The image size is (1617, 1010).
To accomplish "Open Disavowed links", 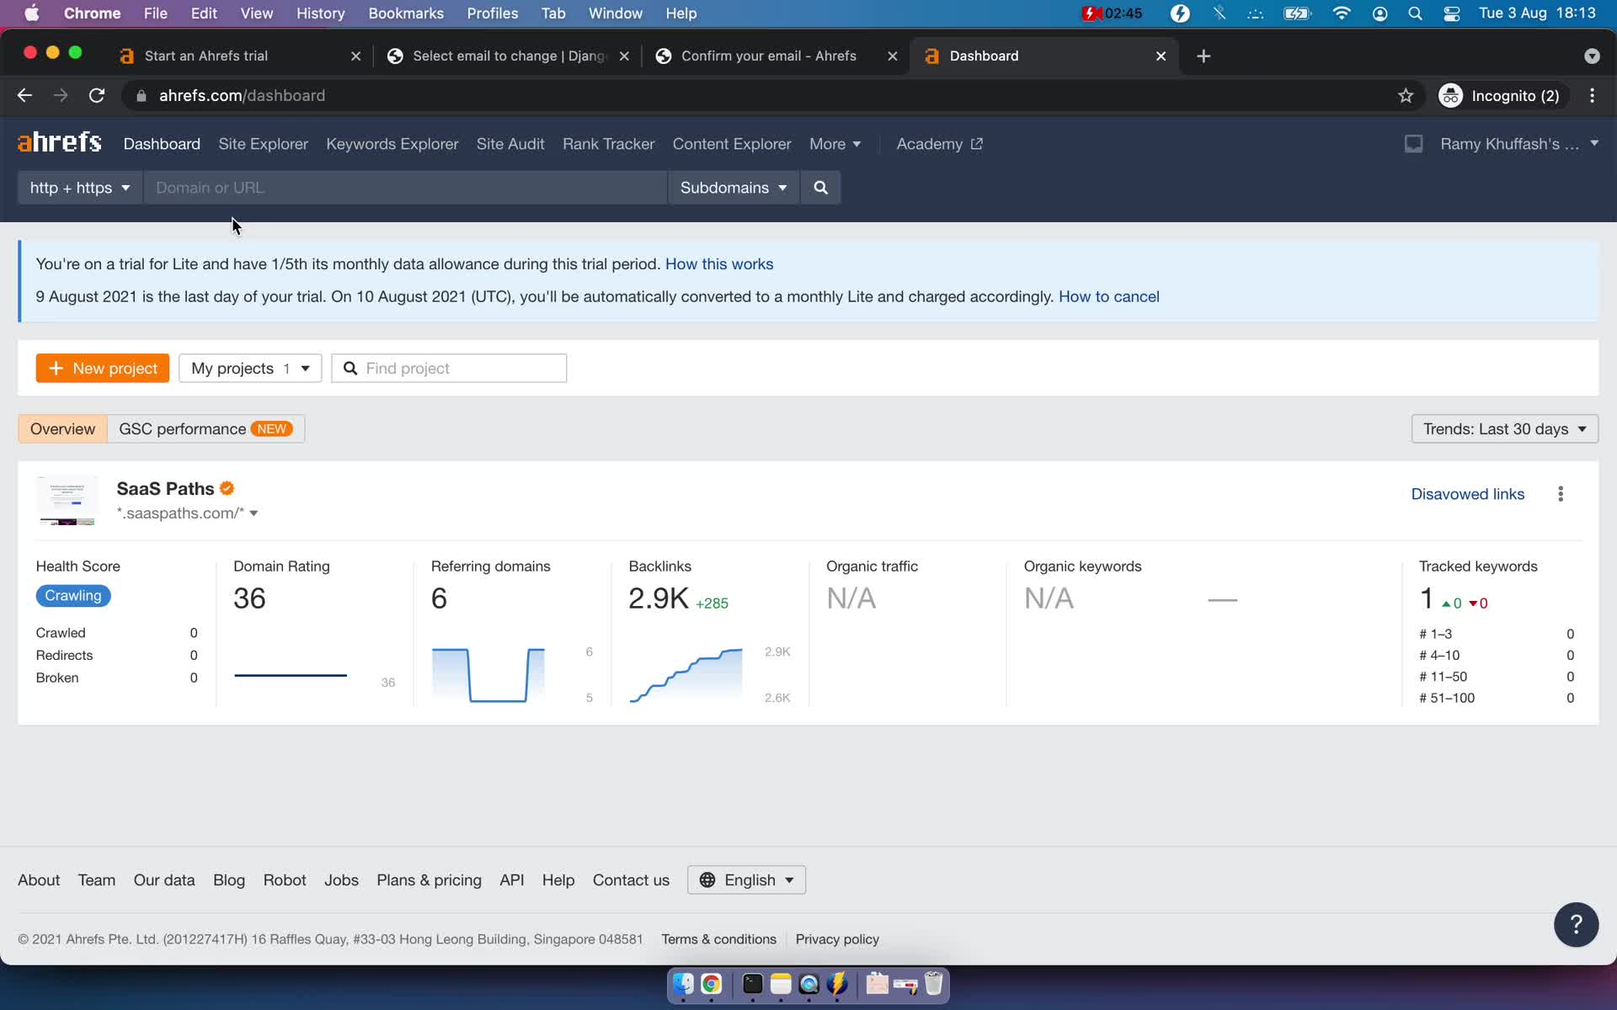I will (x=1467, y=494).
